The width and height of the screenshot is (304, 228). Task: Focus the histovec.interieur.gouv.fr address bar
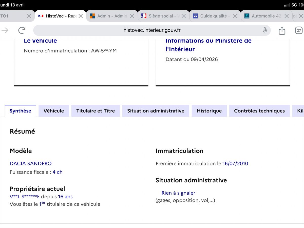click(x=152, y=30)
